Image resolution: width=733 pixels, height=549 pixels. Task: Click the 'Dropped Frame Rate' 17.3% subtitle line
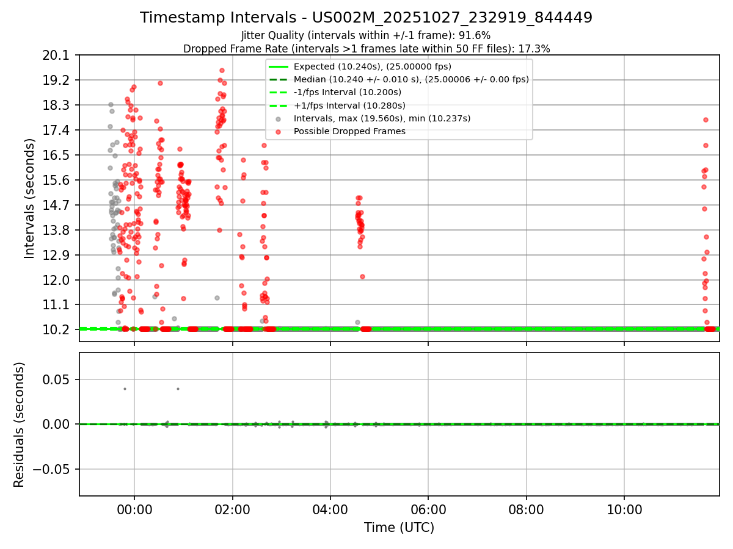coord(366,49)
